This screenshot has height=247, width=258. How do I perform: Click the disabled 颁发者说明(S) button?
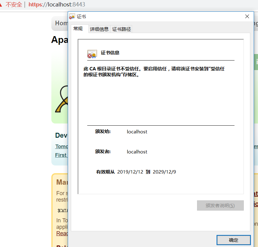220,205
